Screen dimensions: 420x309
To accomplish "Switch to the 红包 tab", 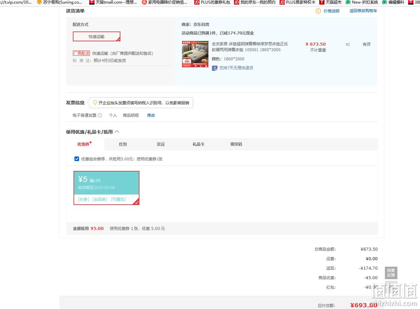I will click(123, 144).
